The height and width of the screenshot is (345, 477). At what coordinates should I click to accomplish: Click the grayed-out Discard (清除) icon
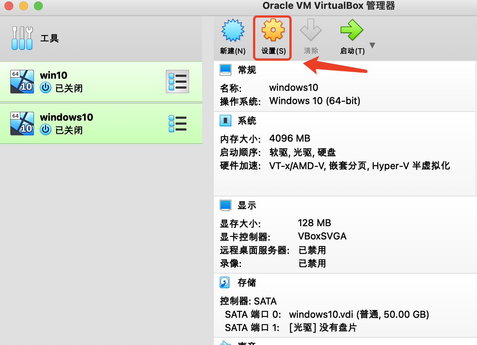coord(311,31)
